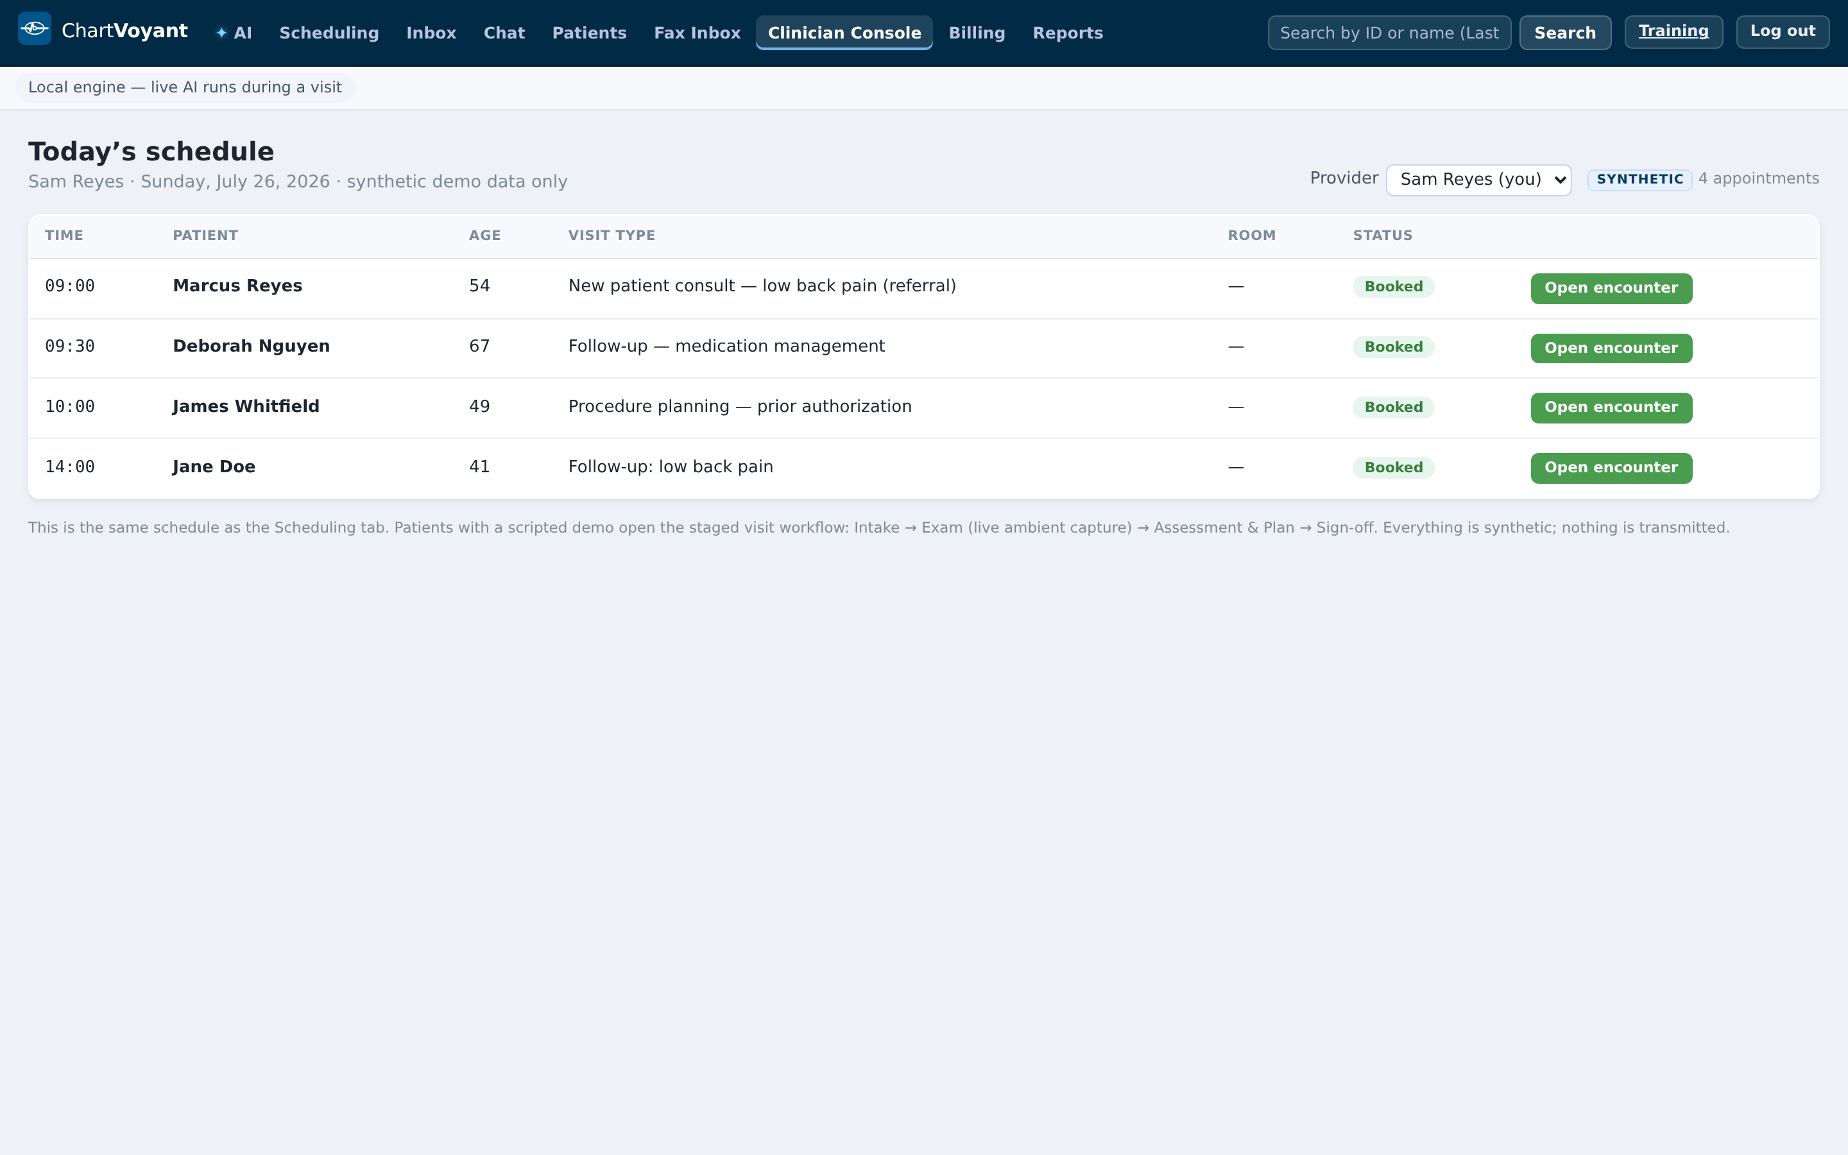This screenshot has height=1155, width=1848.
Task: Click 'Follow-up: low back pain' visit type
Action: (671, 466)
